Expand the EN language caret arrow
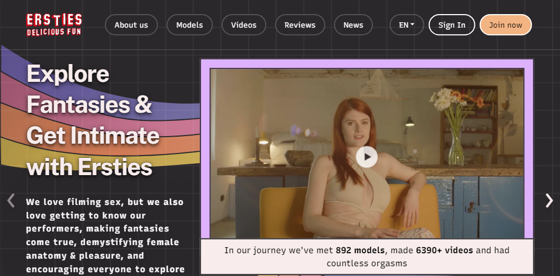The image size is (560, 276). coord(413,25)
